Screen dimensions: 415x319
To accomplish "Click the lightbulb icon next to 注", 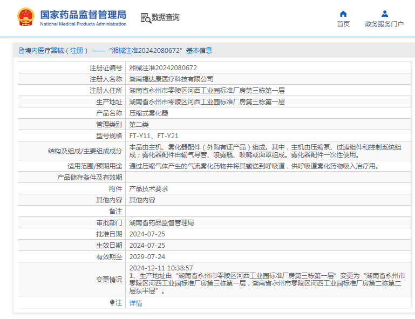I will click(112, 303).
